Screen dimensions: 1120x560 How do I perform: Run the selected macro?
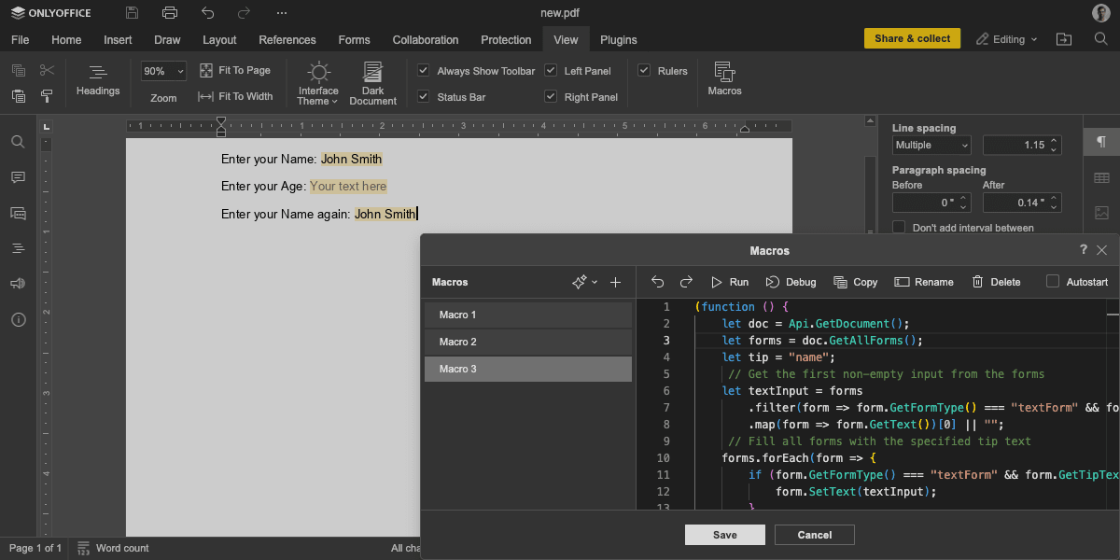click(729, 282)
